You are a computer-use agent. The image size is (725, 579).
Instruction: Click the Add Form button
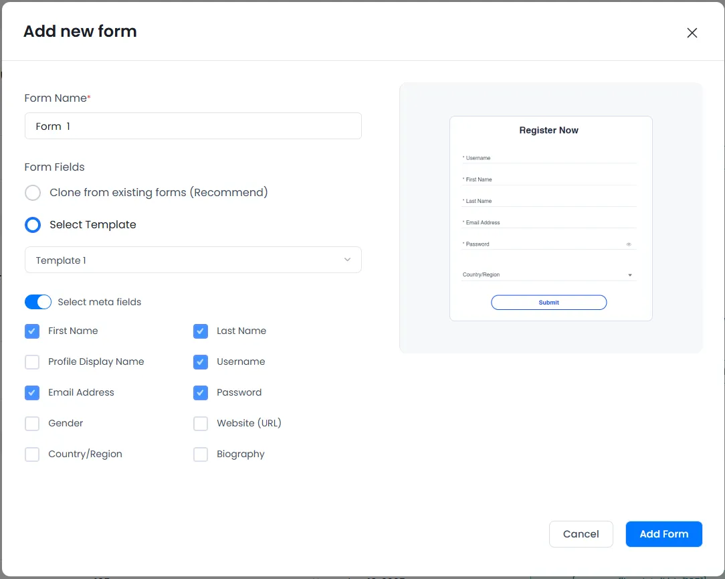(x=663, y=533)
